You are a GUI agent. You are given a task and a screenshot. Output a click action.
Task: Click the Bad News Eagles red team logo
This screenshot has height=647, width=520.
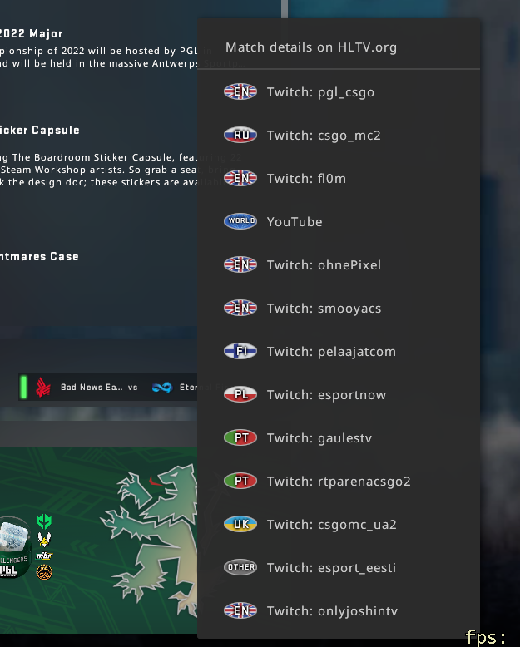coord(42,387)
